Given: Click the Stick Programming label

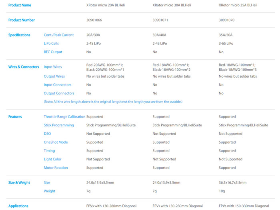Looking at the screenshot, I should (x=59, y=125).
